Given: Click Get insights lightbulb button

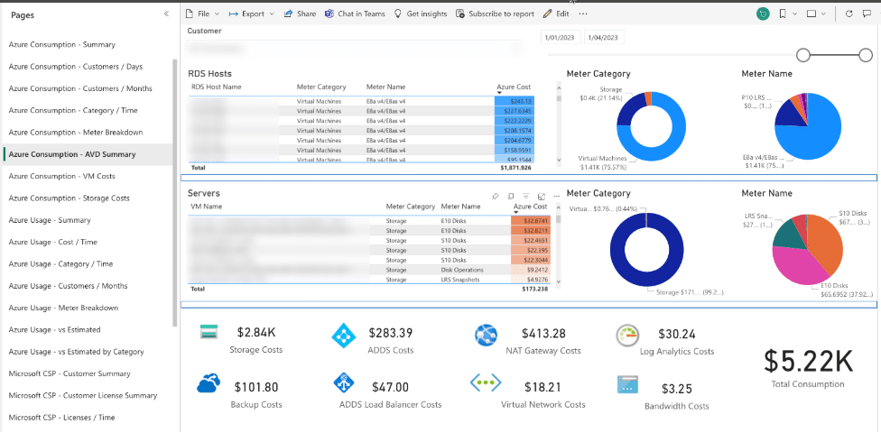Looking at the screenshot, I should pyautogui.click(x=421, y=14).
